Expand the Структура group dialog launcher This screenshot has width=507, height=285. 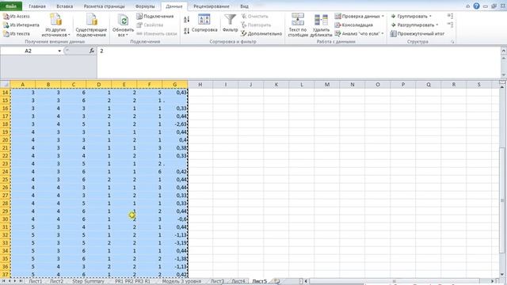(x=452, y=42)
